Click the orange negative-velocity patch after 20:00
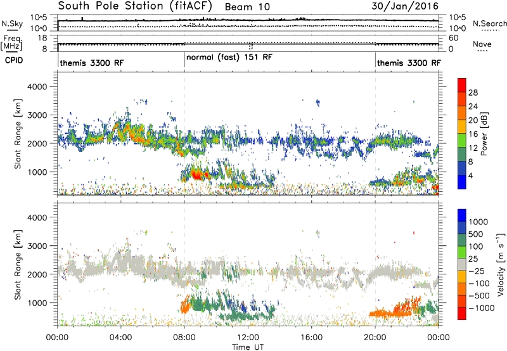The height and width of the screenshot is (351, 507). pyautogui.click(x=390, y=313)
